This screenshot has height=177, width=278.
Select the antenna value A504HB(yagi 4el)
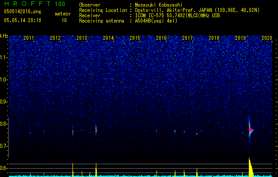156,21
